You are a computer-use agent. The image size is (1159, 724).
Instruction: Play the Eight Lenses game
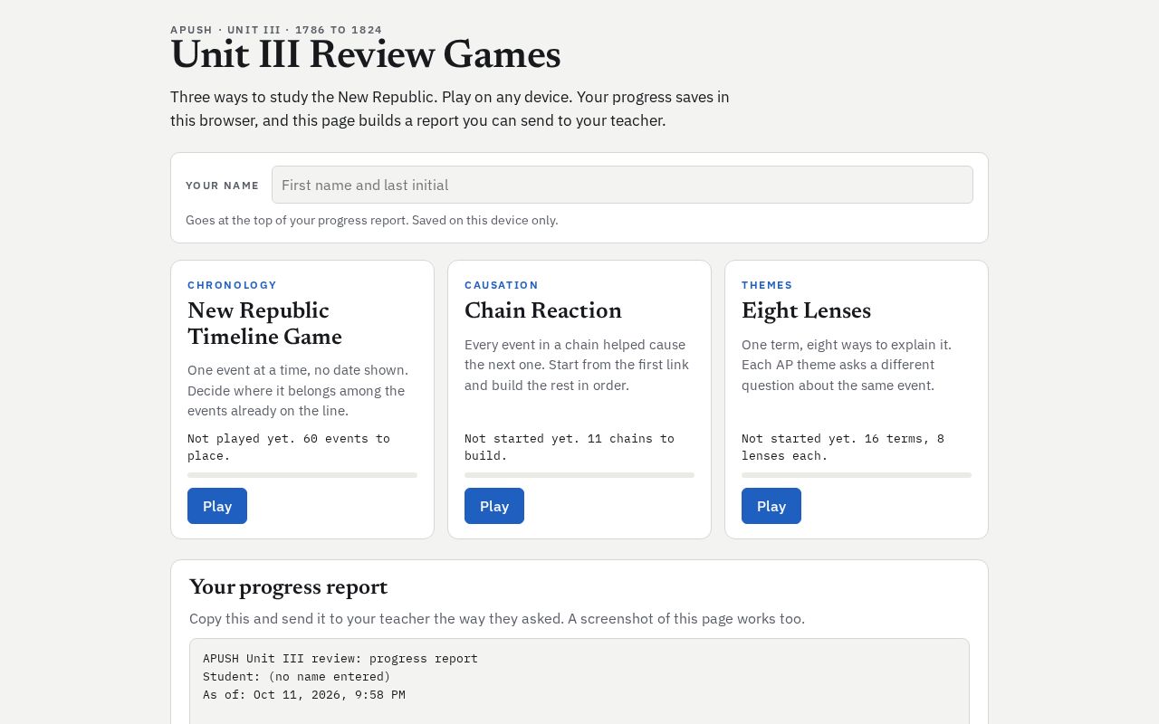(x=771, y=506)
